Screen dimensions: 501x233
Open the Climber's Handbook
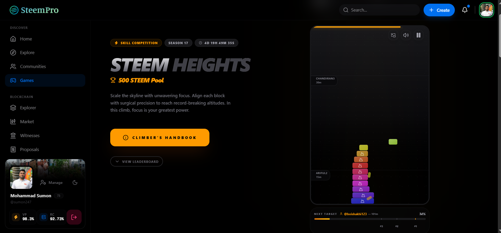[160, 137]
